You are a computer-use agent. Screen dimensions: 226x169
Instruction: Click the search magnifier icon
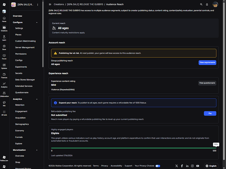(201, 4)
